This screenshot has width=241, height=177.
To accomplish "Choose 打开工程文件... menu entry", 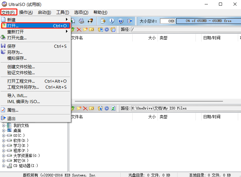I will tap(35, 81).
